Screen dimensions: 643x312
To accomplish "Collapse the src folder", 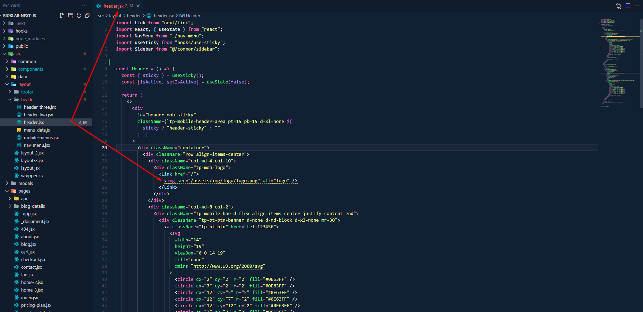I will click(5, 54).
